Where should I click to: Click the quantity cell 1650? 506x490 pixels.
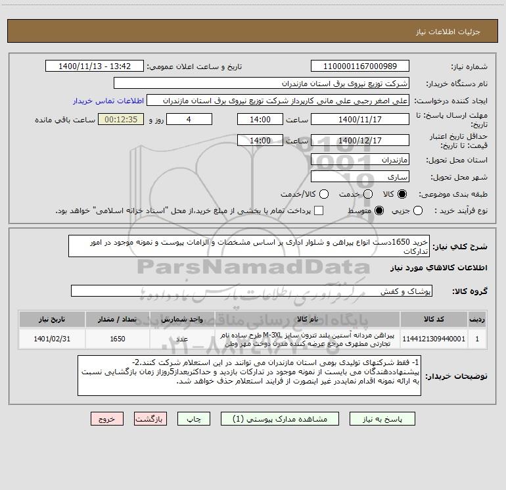coord(118,339)
